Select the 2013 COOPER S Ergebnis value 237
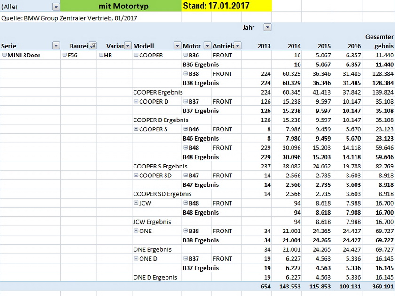Screen dimensions: 395x296 click(266, 167)
